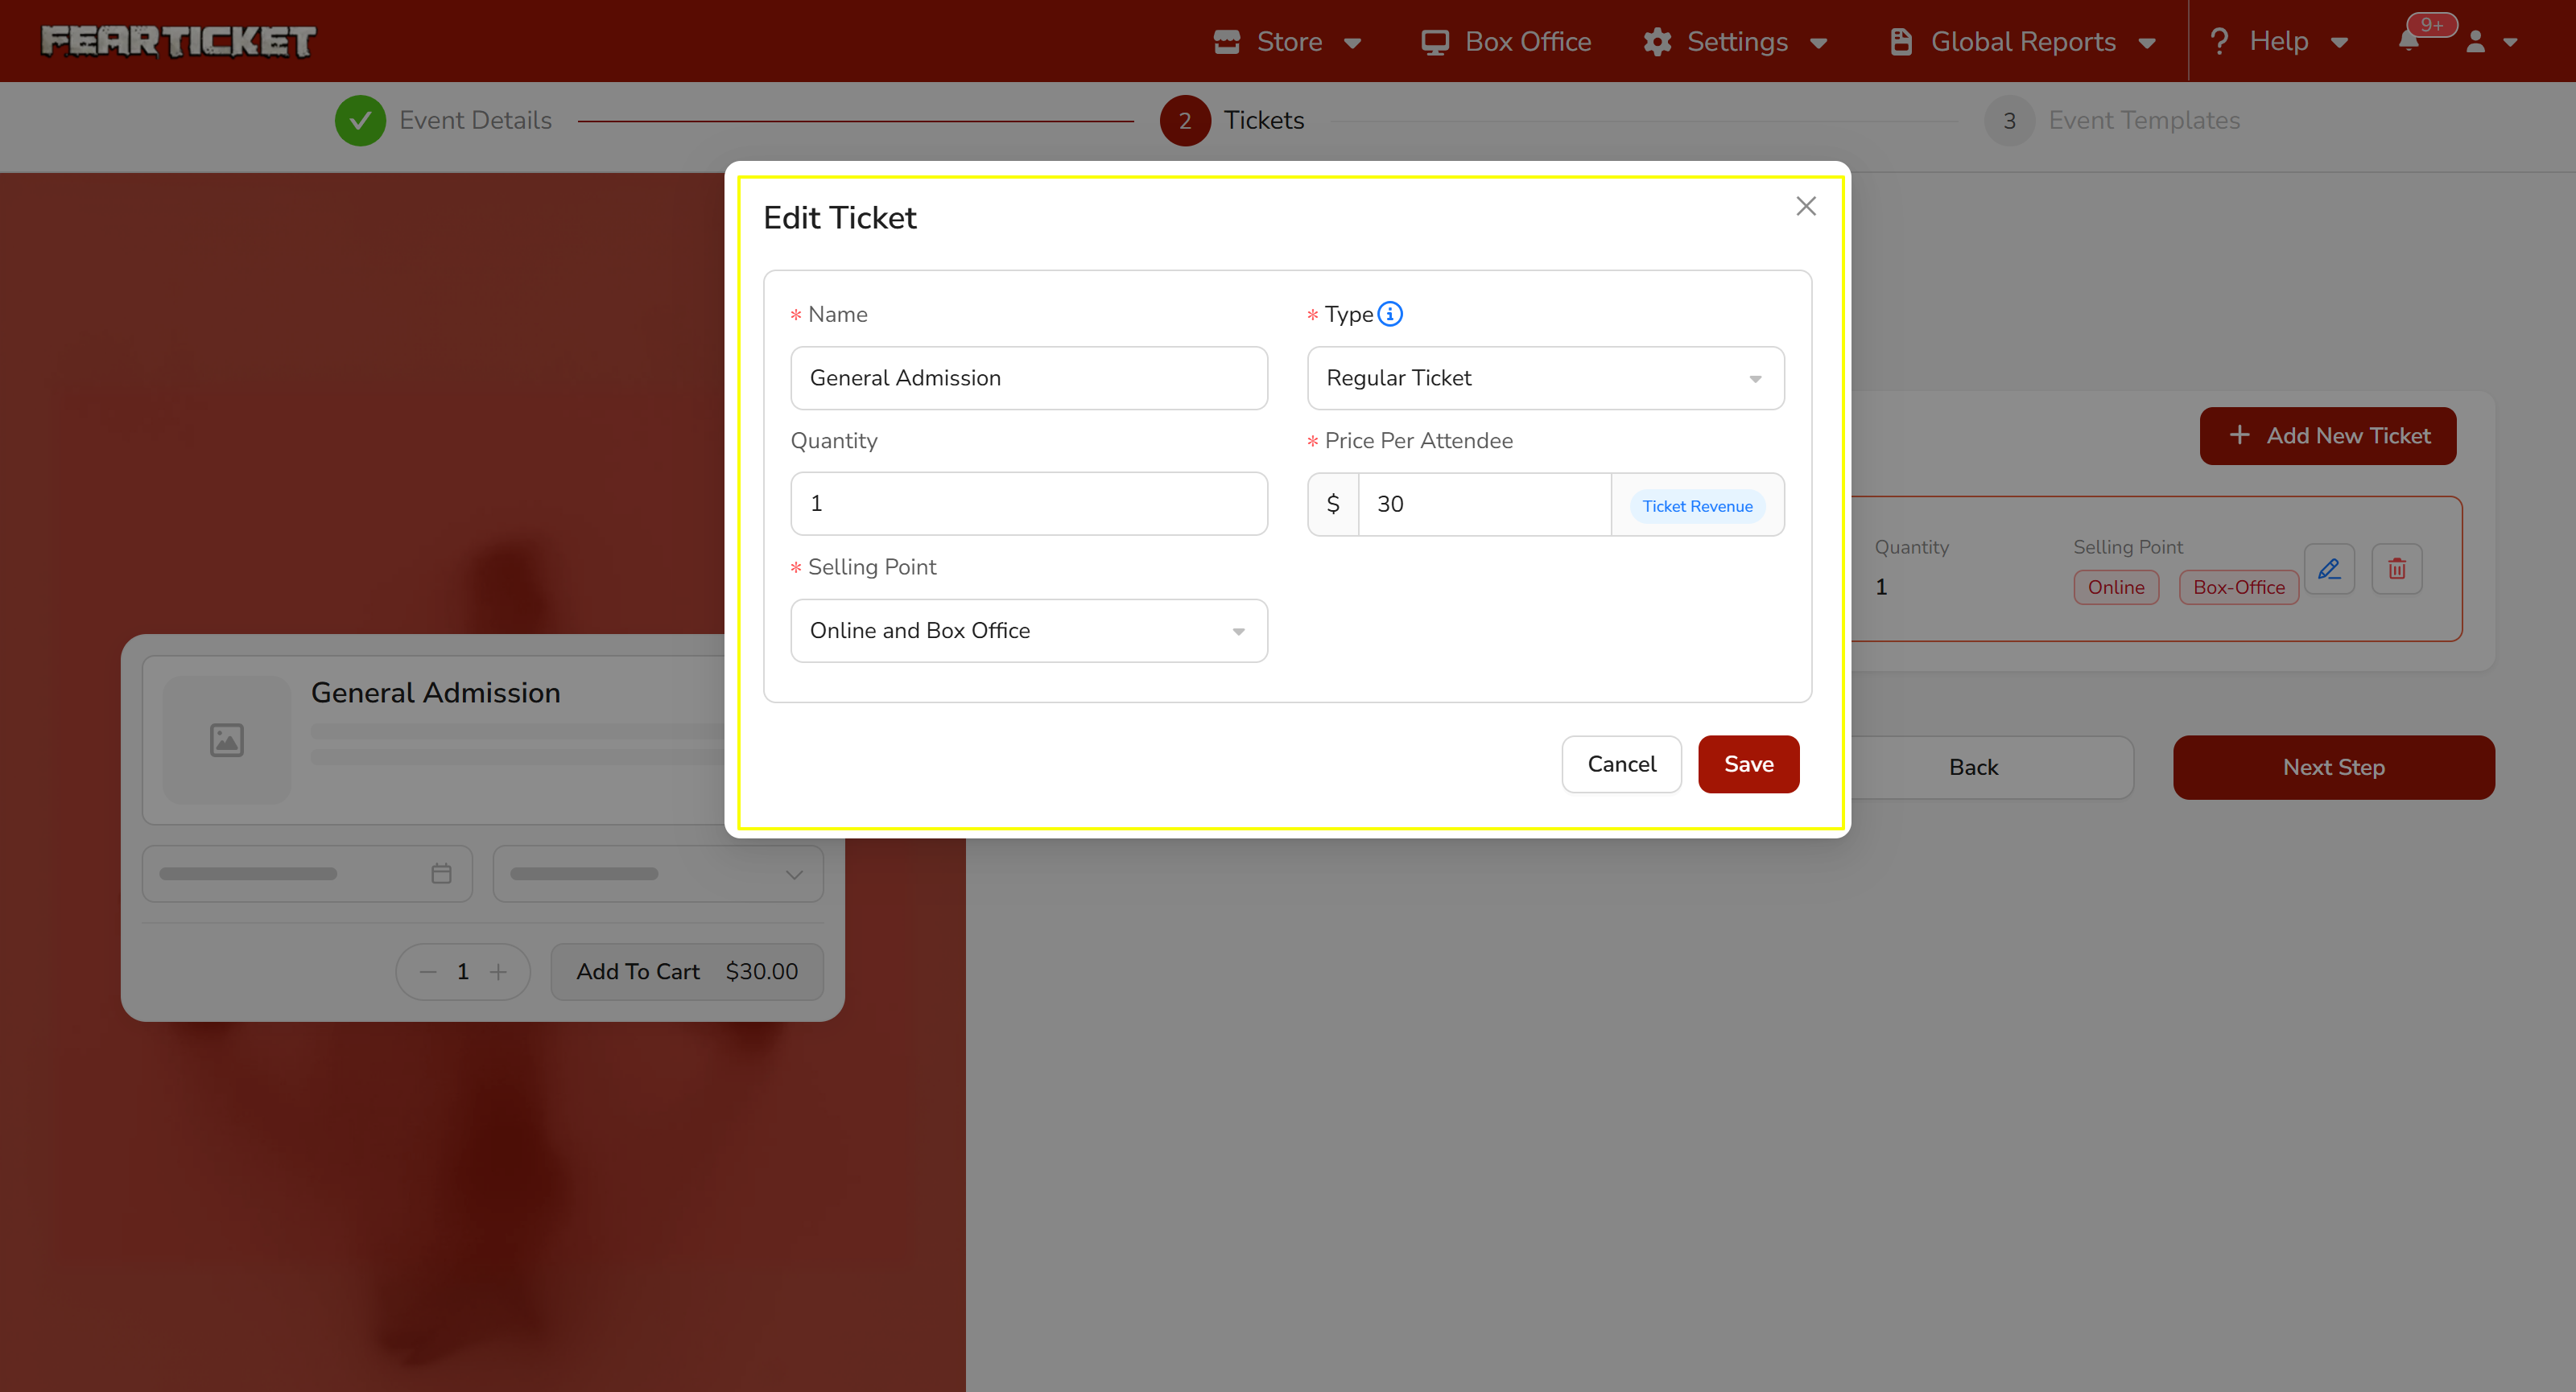Open the Store menu

[1287, 41]
